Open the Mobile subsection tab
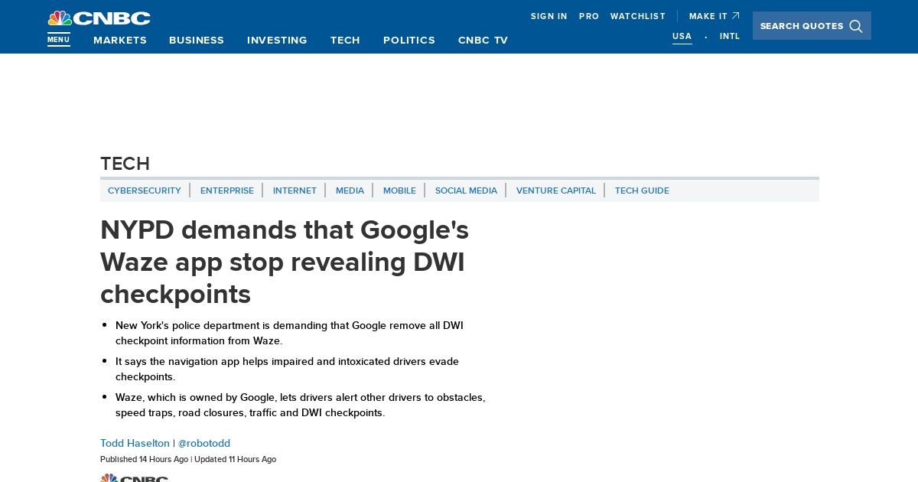The image size is (918, 482). click(x=399, y=191)
